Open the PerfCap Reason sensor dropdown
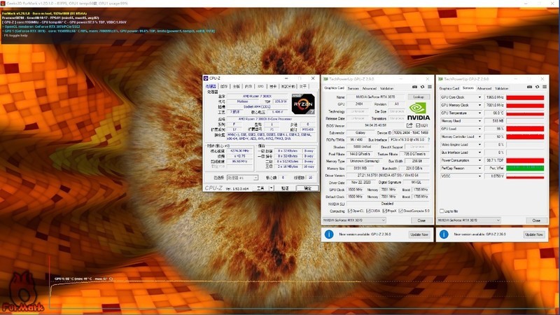Image resolution: width=560 pixels, height=315 pixels. [x=479, y=168]
